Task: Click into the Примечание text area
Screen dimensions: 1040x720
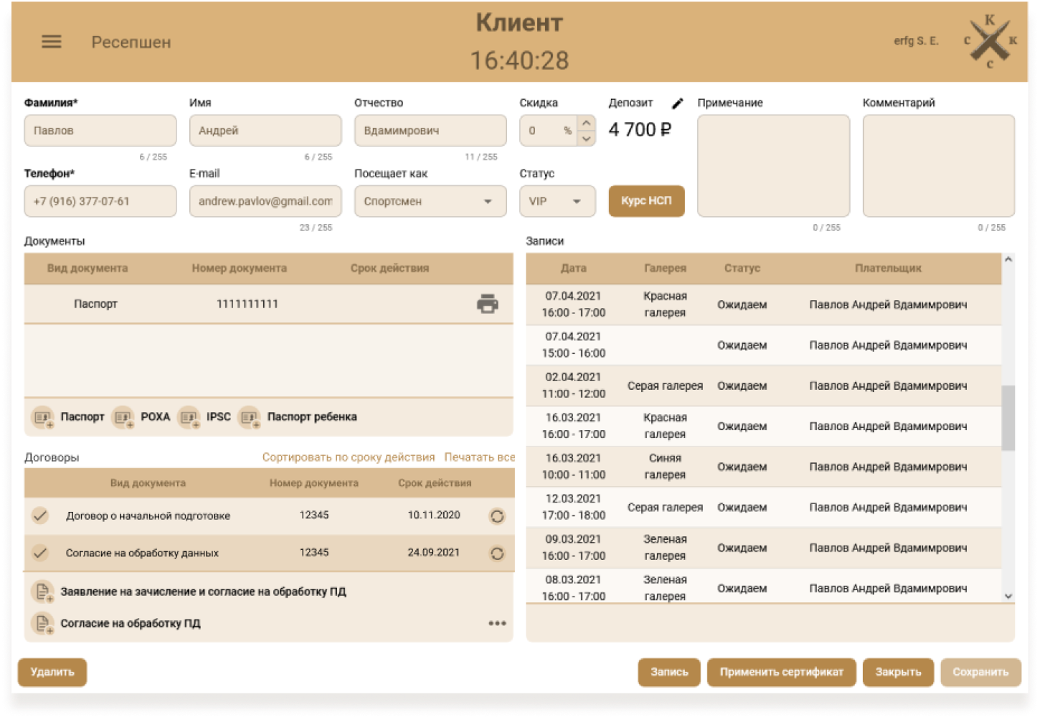Action: [x=773, y=166]
